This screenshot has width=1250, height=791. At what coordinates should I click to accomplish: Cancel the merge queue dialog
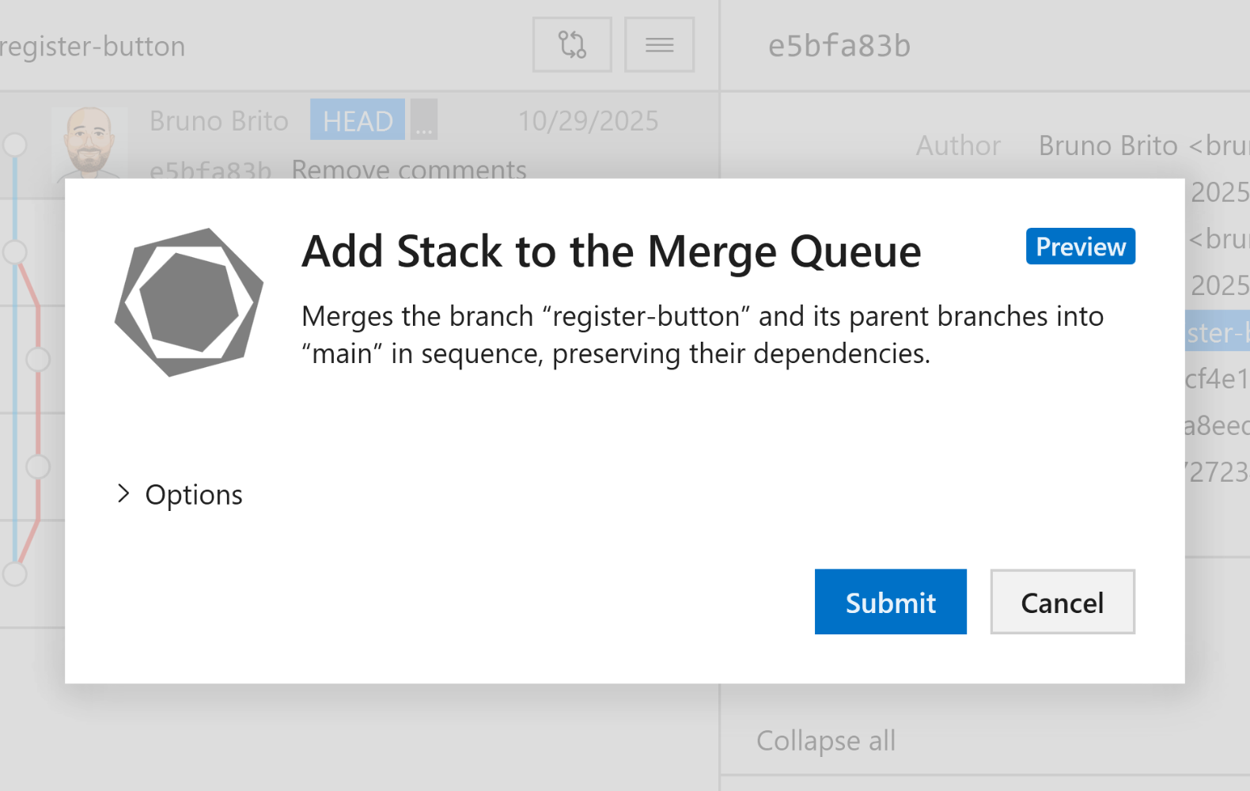click(x=1062, y=602)
